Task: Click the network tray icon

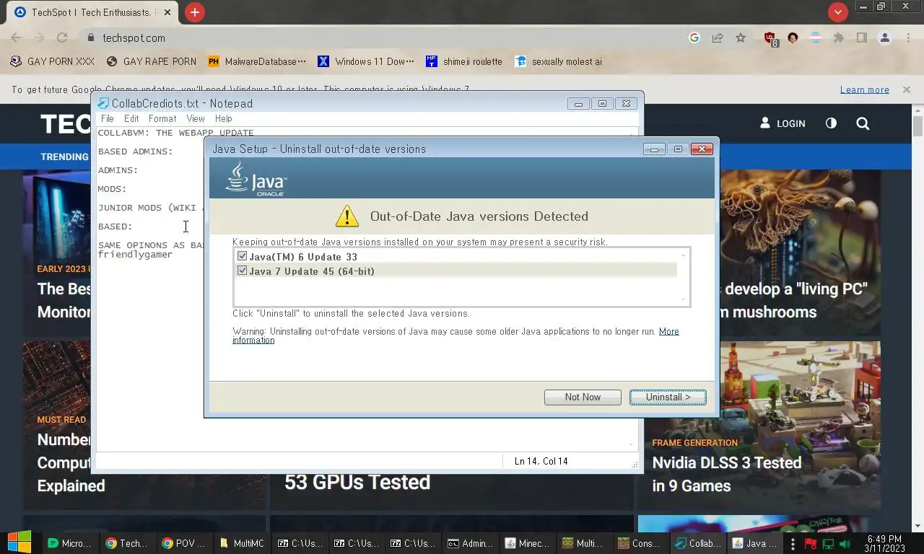Action: click(828, 544)
